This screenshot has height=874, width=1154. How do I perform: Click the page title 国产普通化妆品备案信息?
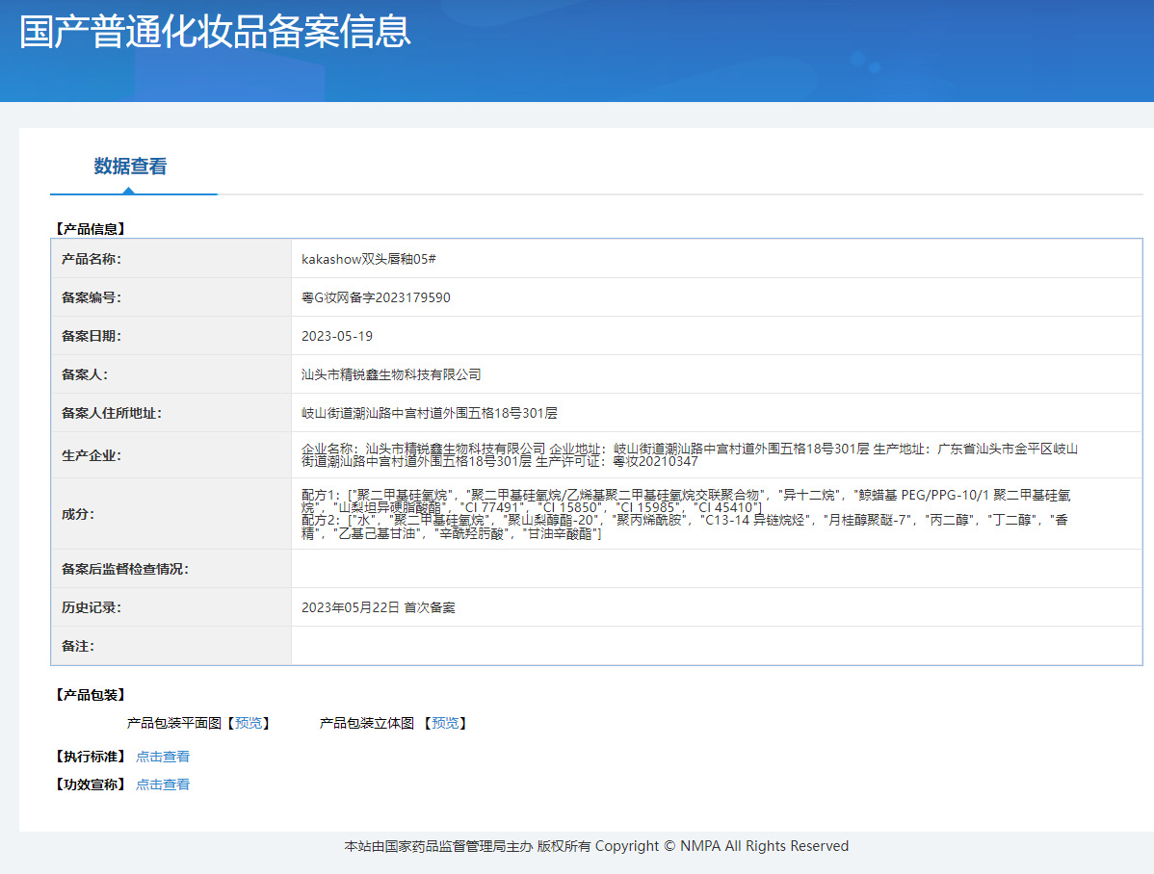(x=215, y=31)
